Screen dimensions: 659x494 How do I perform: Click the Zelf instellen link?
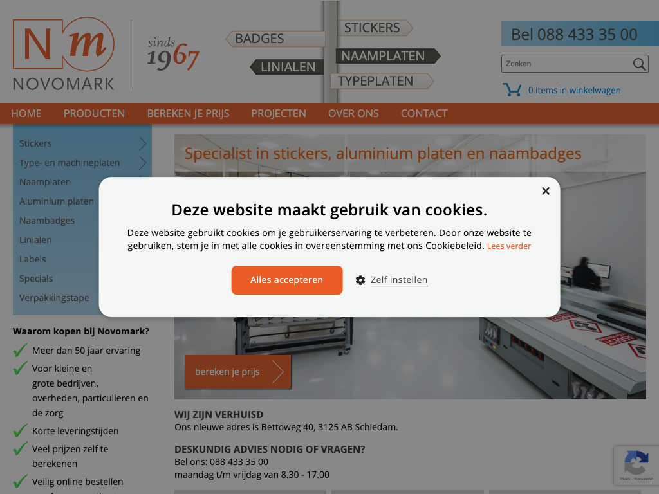click(399, 280)
